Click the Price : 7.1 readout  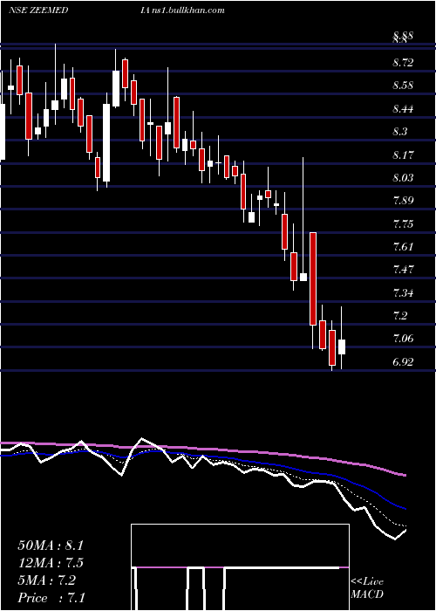(51, 598)
